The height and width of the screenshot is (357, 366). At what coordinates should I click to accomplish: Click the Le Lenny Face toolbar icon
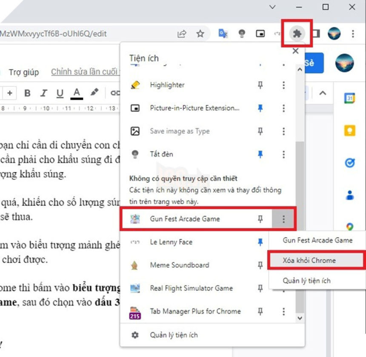point(277,34)
